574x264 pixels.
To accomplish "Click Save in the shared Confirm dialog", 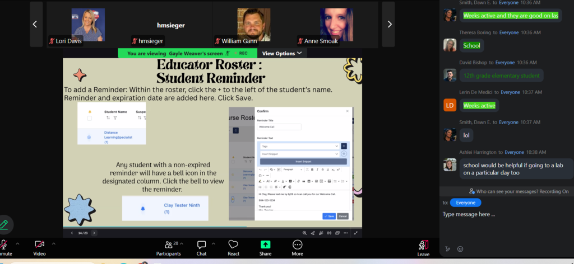I will click(x=329, y=216).
